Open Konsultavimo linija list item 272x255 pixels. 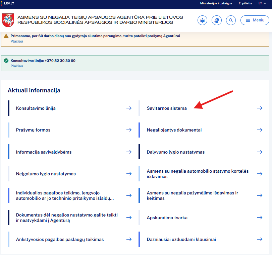pos(36,108)
